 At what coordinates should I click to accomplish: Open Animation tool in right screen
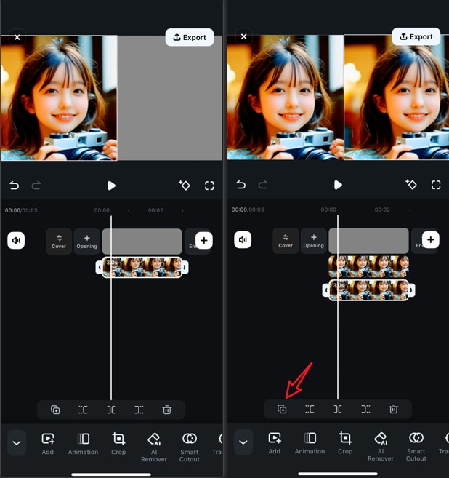click(310, 443)
